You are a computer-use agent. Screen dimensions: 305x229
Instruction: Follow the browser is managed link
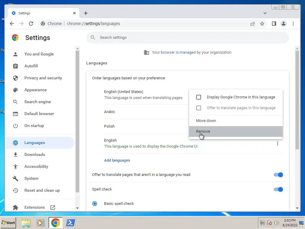pyautogui.click(x=178, y=52)
